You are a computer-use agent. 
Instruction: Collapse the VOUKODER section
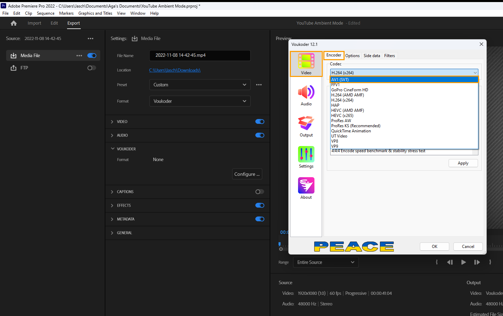tap(113, 149)
